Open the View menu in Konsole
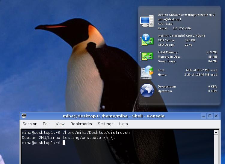The height and width of the screenshot is (164, 225). [60, 124]
